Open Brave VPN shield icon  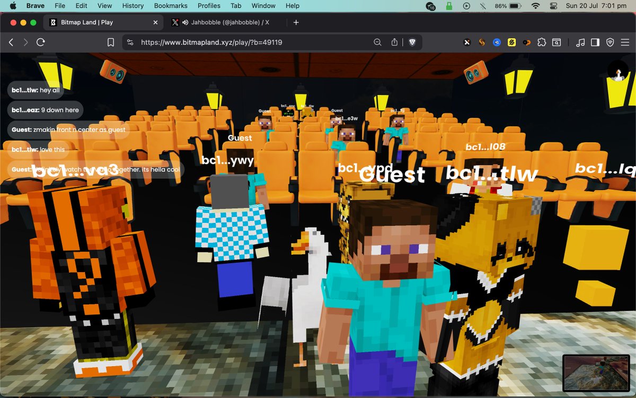coord(610,42)
